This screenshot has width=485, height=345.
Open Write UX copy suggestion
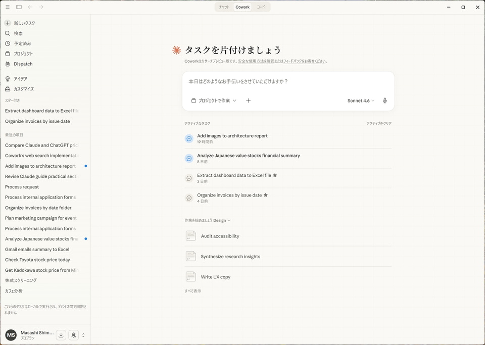pos(288,277)
